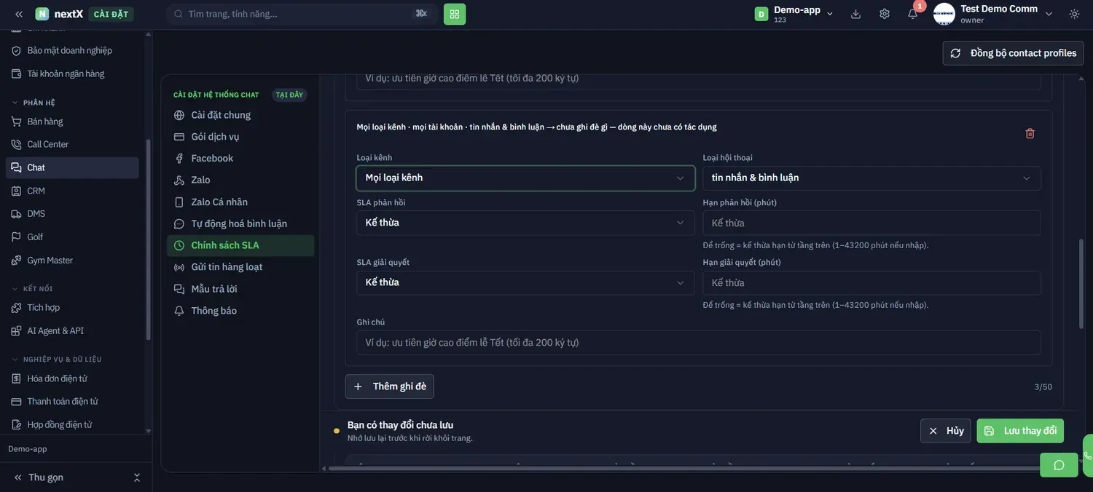
Task: Open Call Center in sidebar
Action: [x=72, y=144]
